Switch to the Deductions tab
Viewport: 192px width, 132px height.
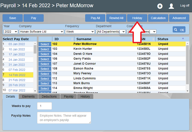(49, 97)
